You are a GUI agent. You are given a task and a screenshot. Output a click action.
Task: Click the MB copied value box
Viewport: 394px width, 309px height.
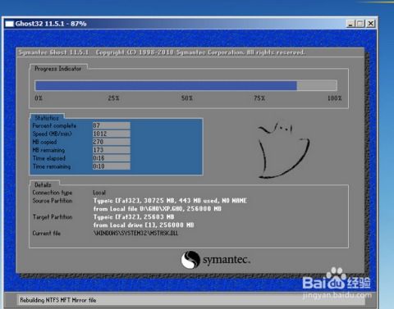[x=111, y=142]
